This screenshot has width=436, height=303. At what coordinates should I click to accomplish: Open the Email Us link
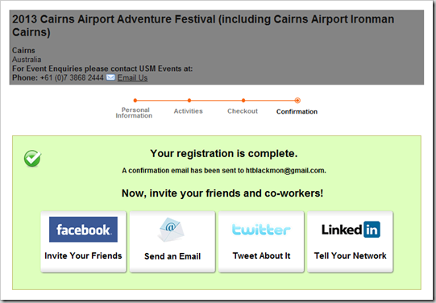click(x=132, y=77)
